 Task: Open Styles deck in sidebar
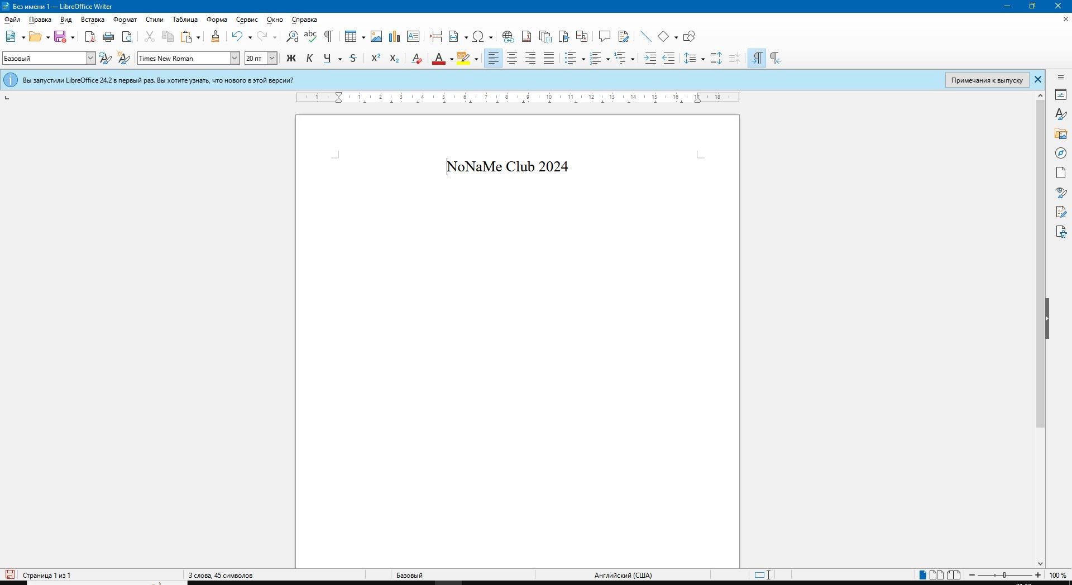[x=1061, y=114]
